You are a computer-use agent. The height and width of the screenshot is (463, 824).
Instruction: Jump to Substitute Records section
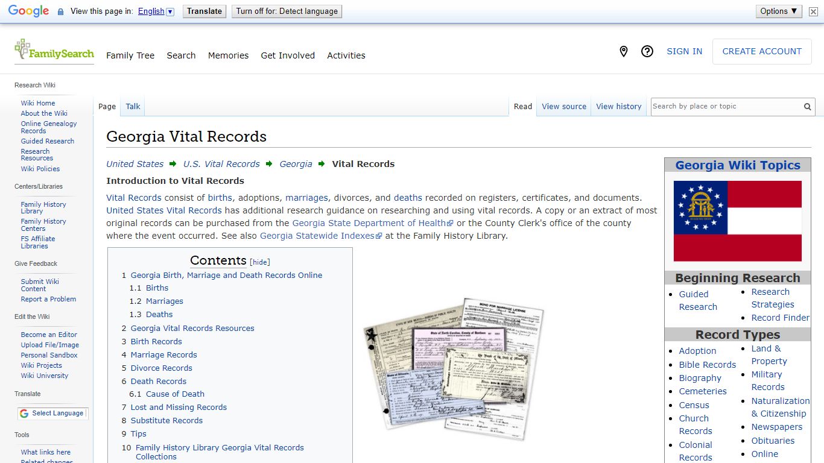(166, 421)
